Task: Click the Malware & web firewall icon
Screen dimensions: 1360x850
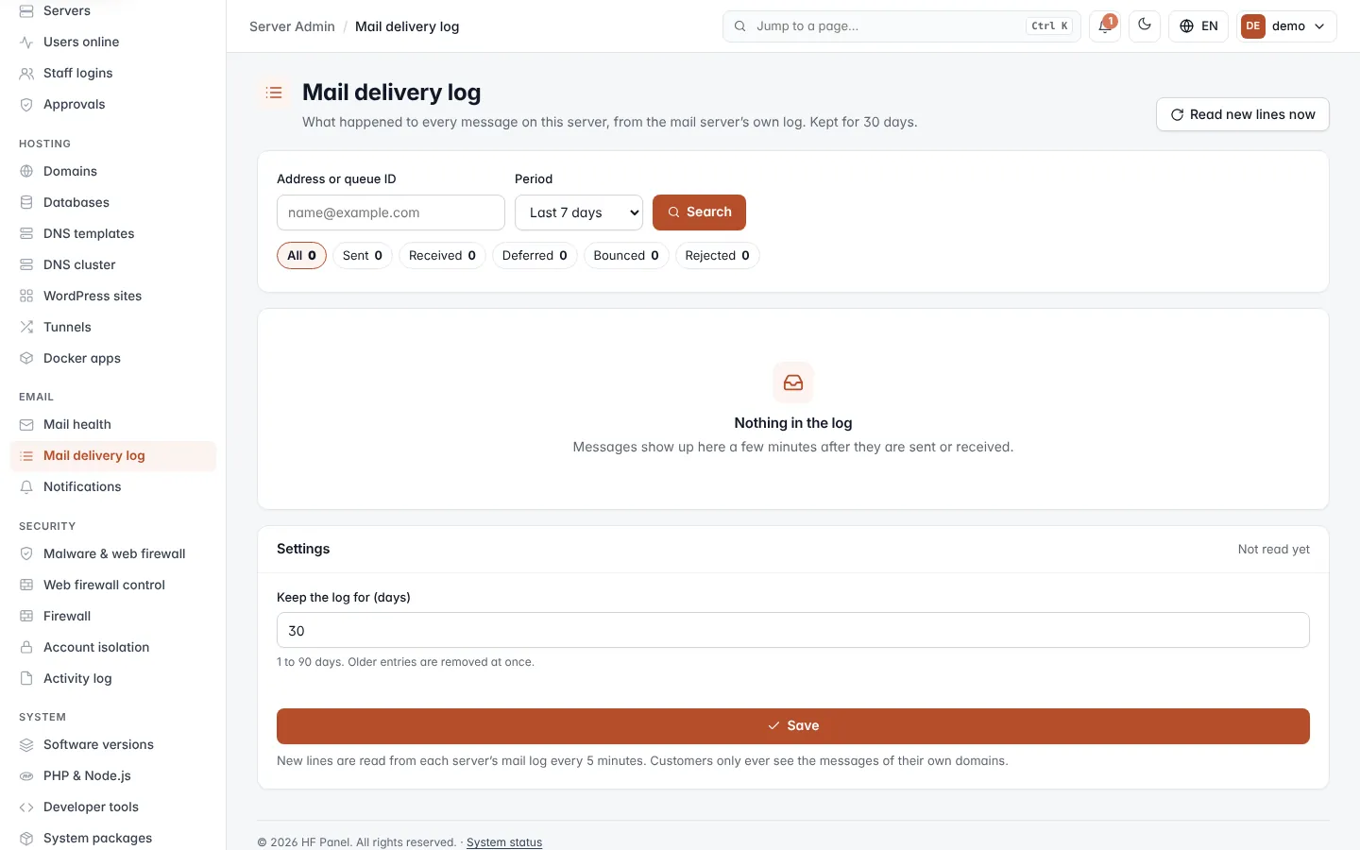Action: 26,554
